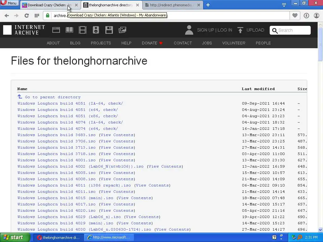Open the HELP menu item

126,43
